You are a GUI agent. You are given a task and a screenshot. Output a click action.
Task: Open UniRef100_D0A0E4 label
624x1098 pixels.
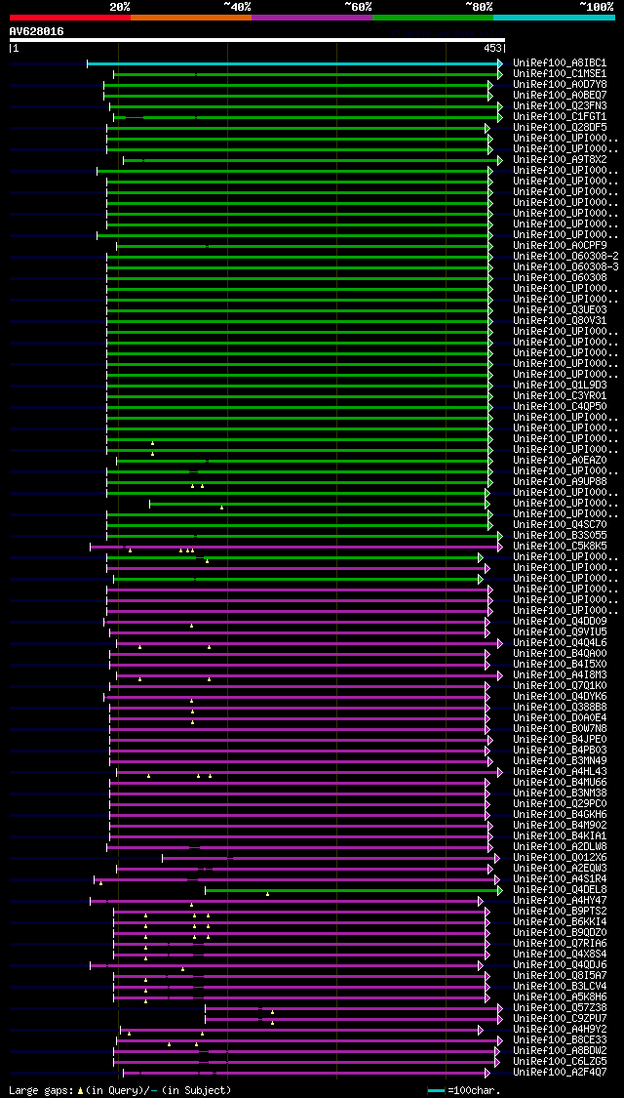(x=560, y=717)
